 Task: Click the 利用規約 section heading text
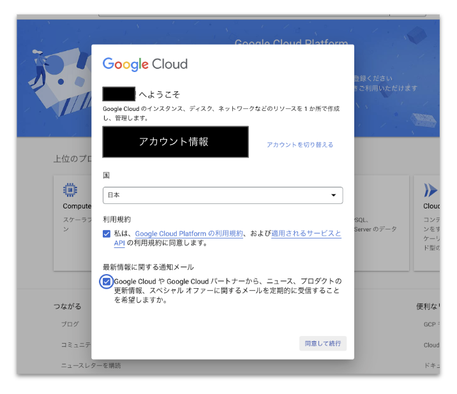tap(117, 219)
